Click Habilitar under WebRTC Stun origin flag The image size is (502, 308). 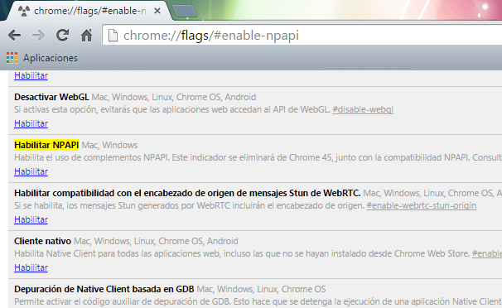(31, 219)
